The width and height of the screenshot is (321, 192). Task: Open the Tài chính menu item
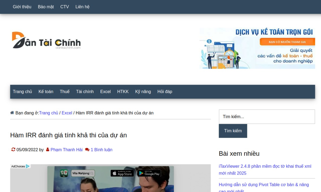point(85,91)
